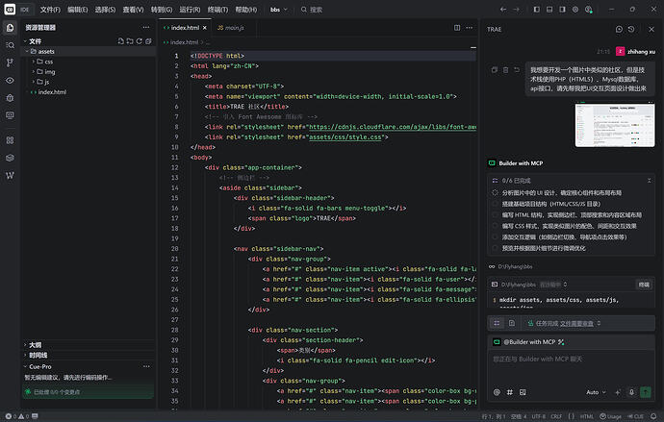Start a new chat in TRAE panel
The image size is (664, 422).
[x=619, y=29]
